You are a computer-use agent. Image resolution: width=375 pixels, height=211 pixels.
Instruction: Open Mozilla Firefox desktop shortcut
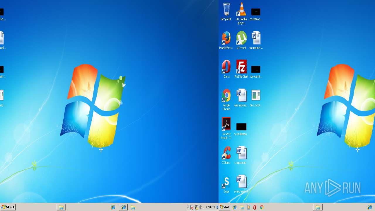click(x=226, y=40)
